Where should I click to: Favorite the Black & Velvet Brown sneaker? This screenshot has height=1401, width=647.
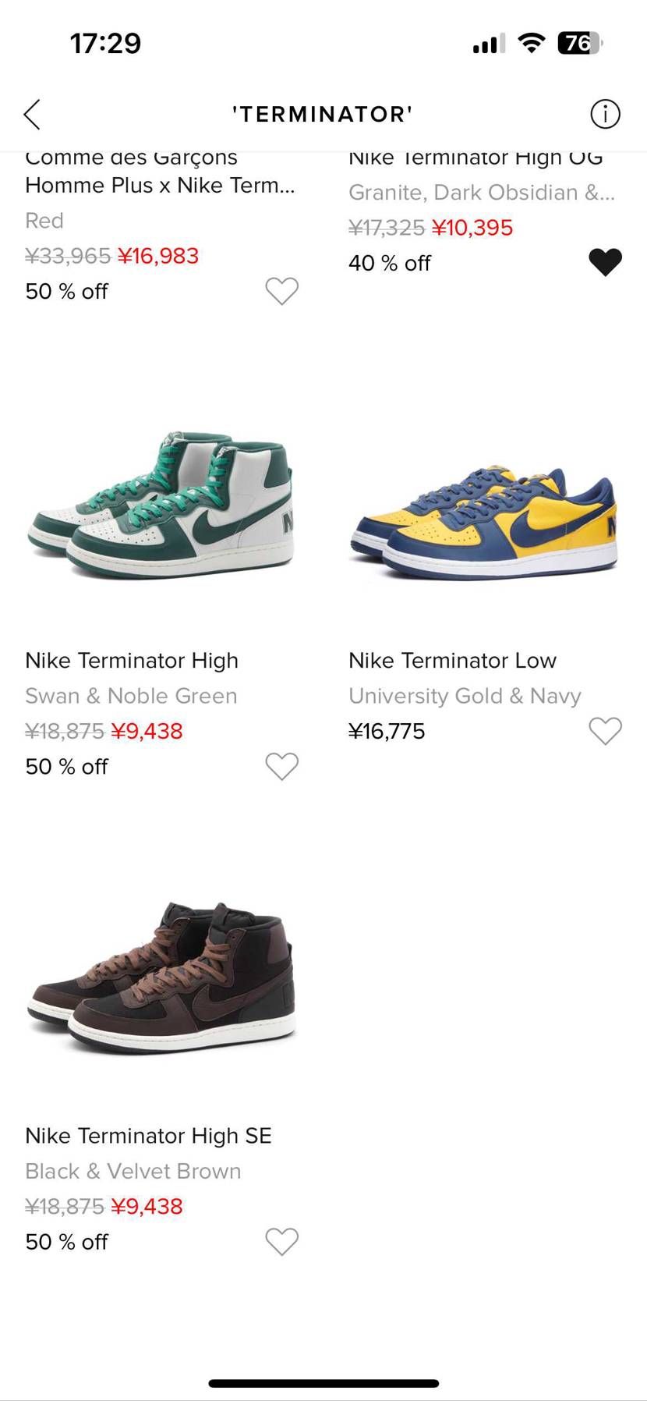[x=281, y=1241]
